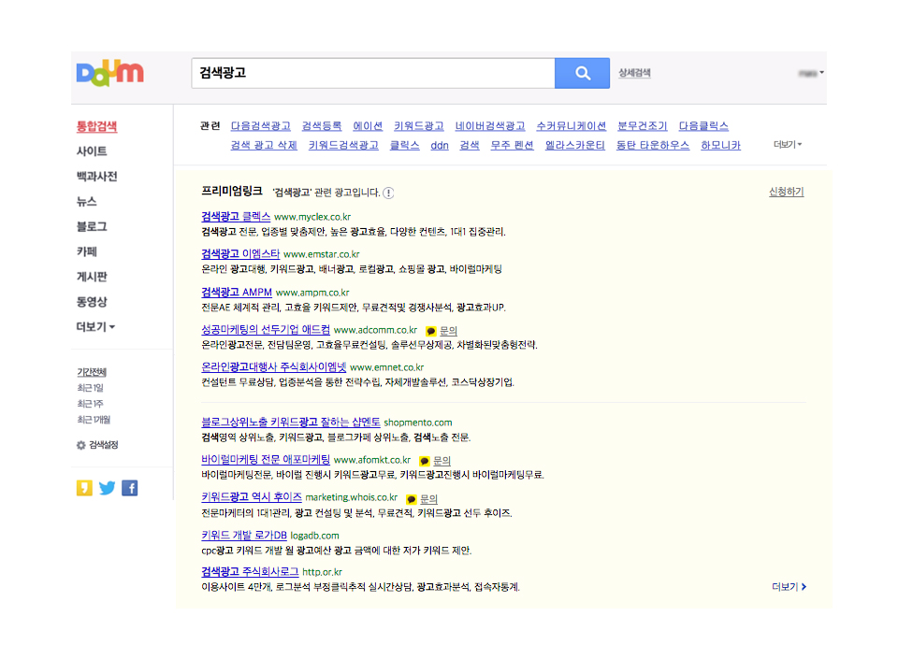Click related search ddn

click(x=440, y=146)
